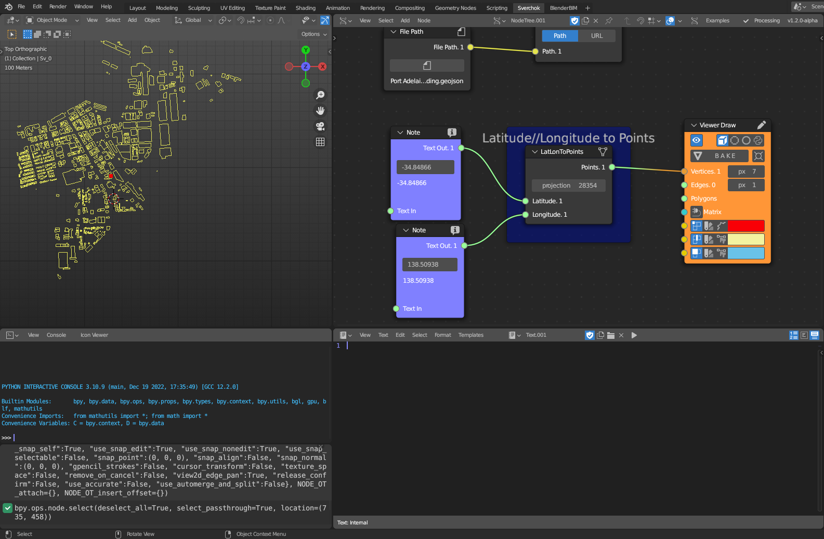Click the projection 28354 field

569,186
